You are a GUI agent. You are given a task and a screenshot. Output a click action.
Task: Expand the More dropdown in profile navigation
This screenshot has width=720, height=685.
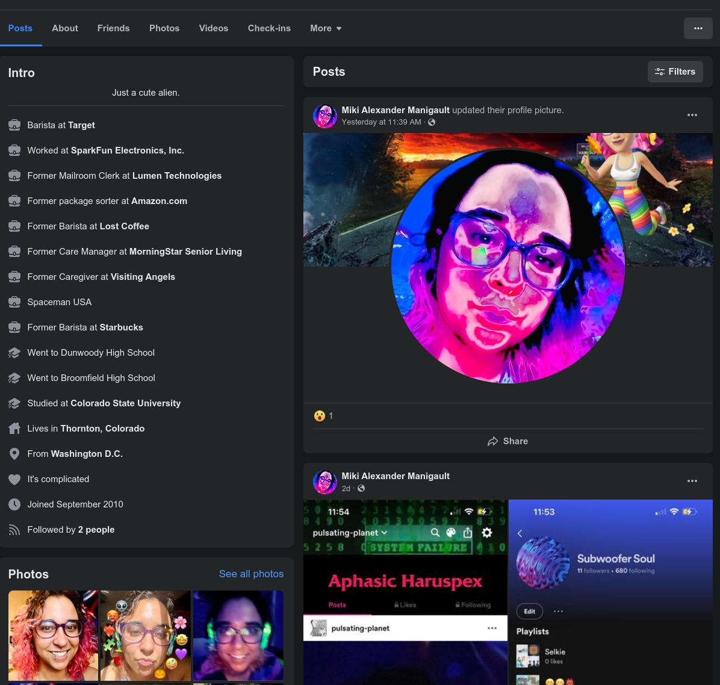(x=326, y=28)
